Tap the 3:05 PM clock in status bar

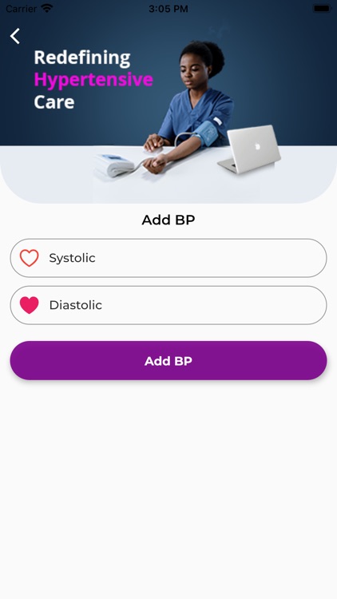pos(168,9)
